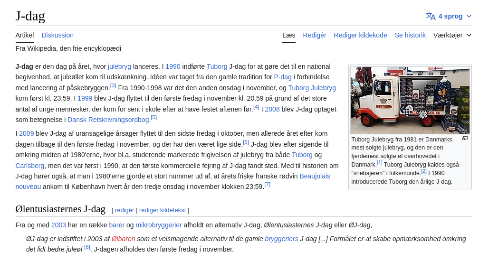The image size is (479, 262).
Task: Open the Beaujolais nouveau link
Action: click(x=315, y=176)
